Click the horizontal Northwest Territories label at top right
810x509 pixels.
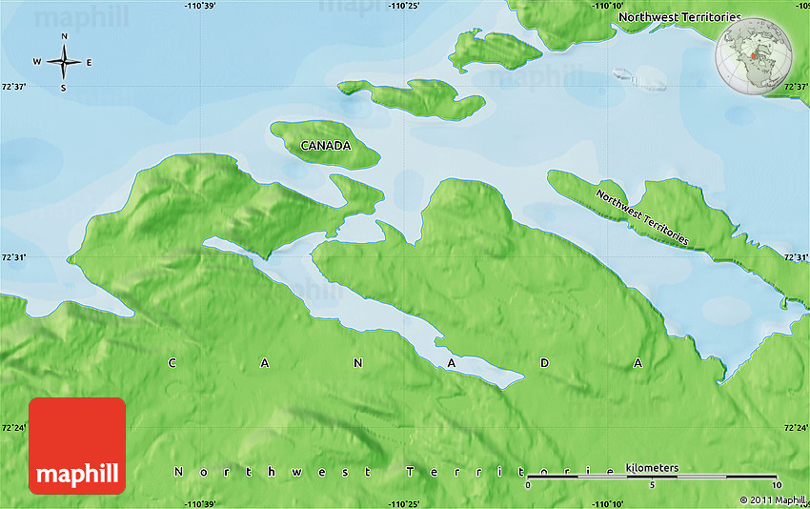click(x=678, y=17)
